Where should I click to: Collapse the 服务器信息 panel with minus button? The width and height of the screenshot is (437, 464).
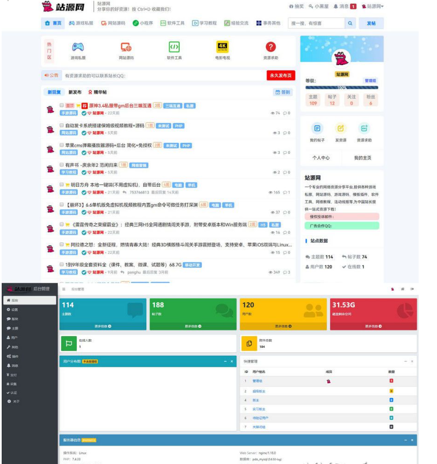point(405,440)
